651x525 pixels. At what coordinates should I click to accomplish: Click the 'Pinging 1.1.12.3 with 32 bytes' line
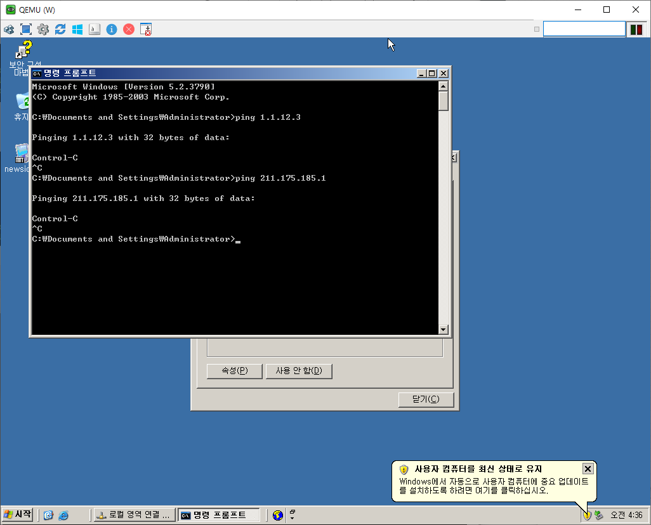(x=131, y=138)
